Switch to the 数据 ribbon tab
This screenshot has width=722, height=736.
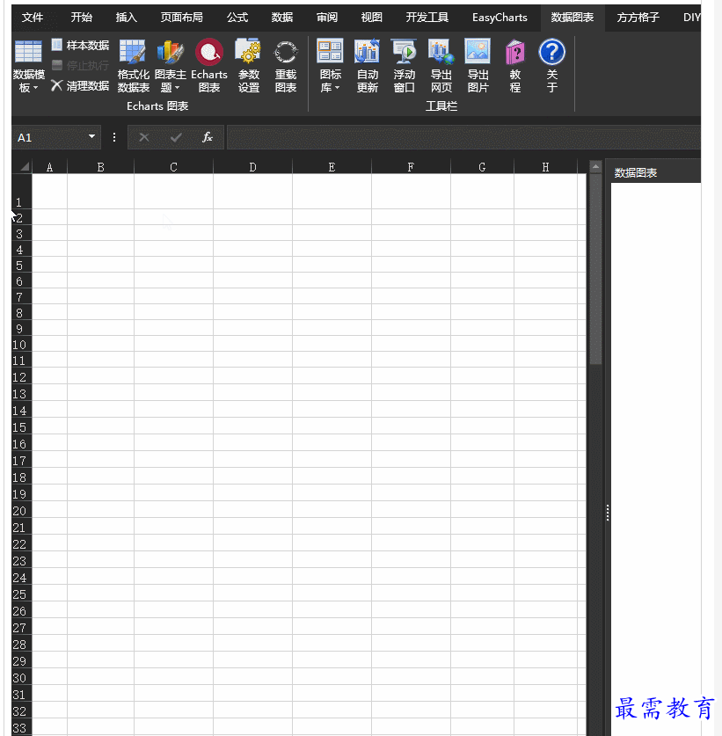click(x=282, y=18)
